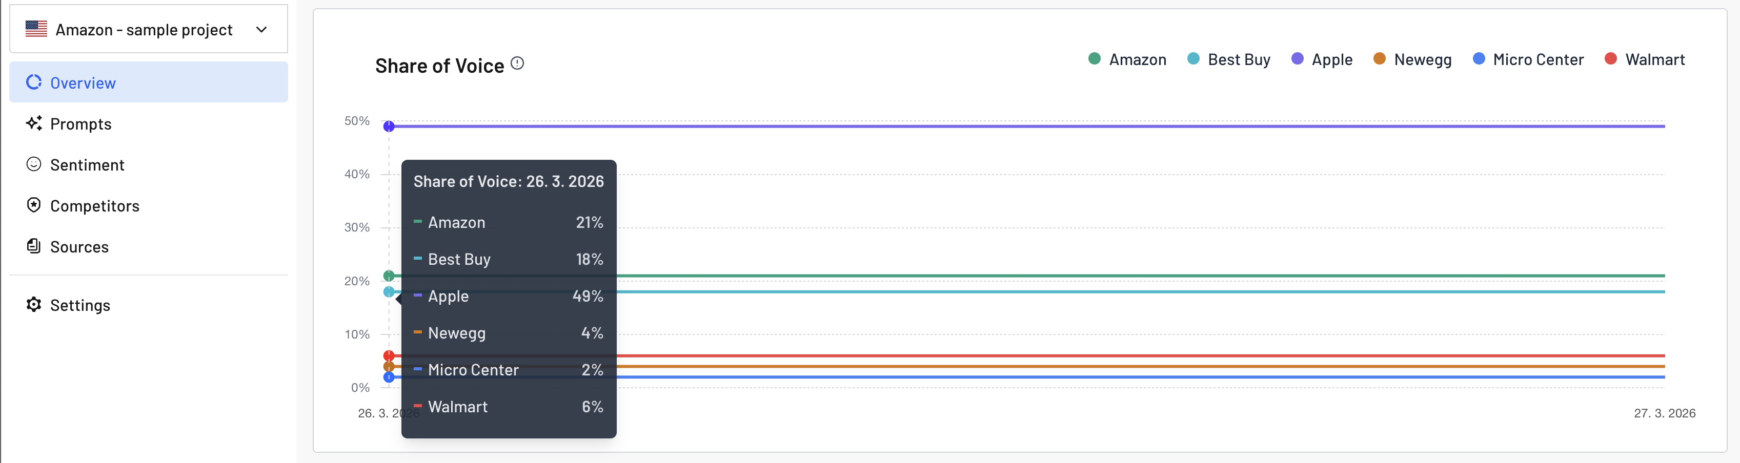This screenshot has width=1740, height=463.
Task: Click the Competitors shield icon
Action: (34, 205)
